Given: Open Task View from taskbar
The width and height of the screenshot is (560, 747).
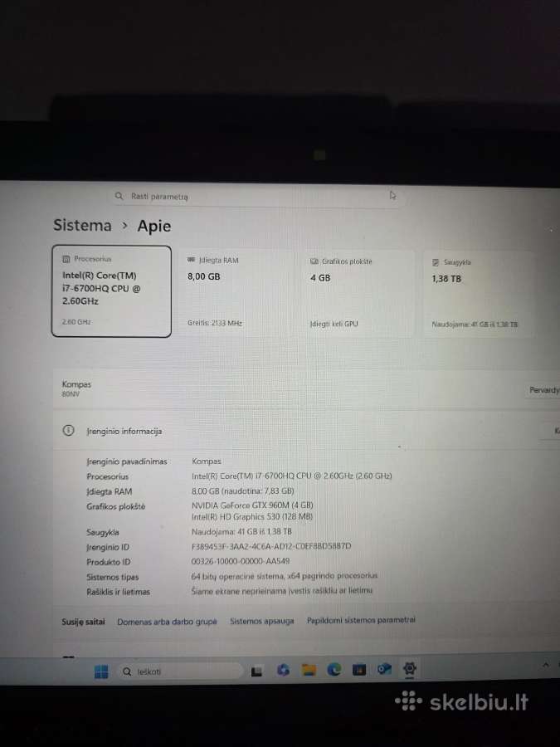Looking at the screenshot, I should pyautogui.click(x=256, y=671).
